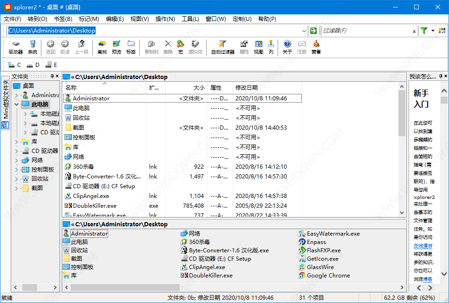Click the 虚拟夹 virtual folder icon

(195, 47)
